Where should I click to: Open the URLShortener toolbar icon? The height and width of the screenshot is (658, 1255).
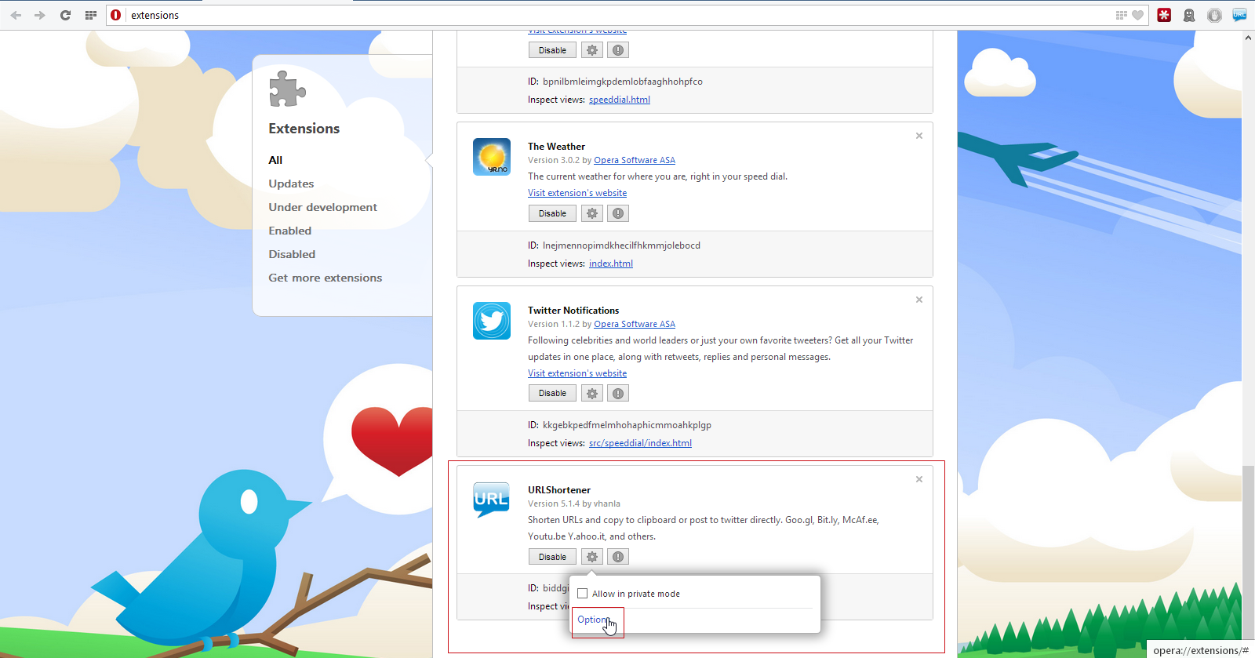coord(1239,15)
